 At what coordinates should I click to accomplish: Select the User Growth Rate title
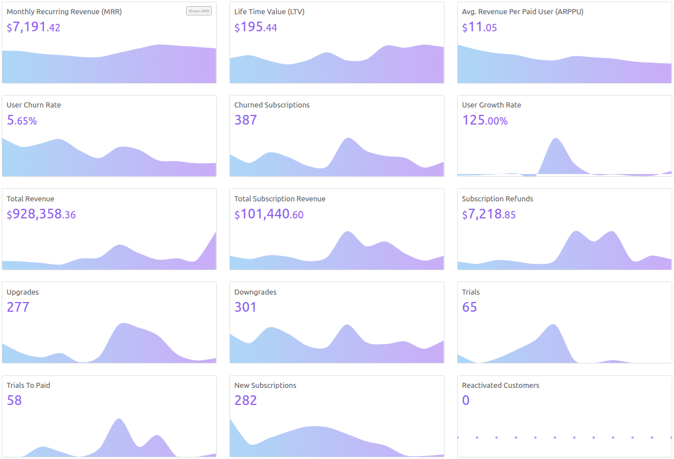[x=491, y=105]
